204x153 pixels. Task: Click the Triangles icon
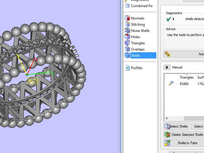click(127, 43)
